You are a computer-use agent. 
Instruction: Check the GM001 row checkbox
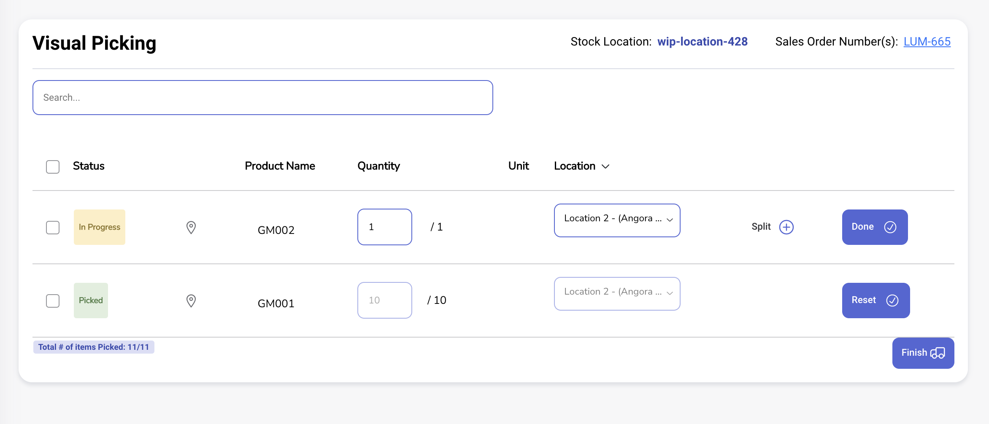pyautogui.click(x=53, y=301)
